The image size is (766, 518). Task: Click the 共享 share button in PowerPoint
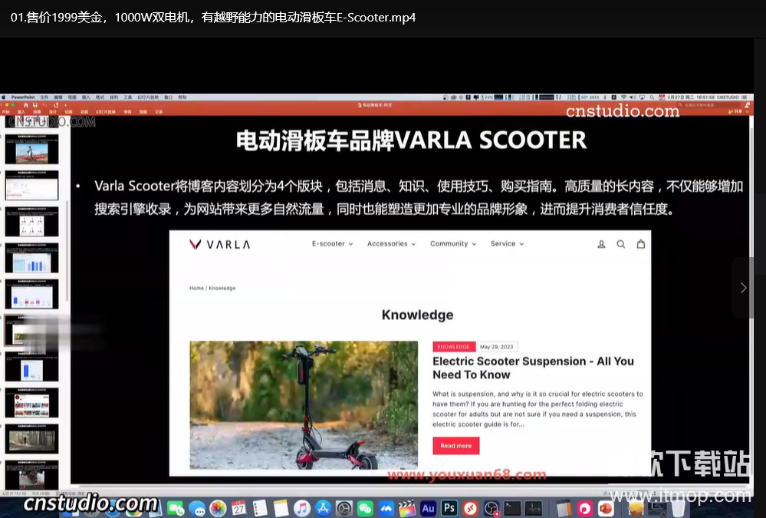click(735, 112)
